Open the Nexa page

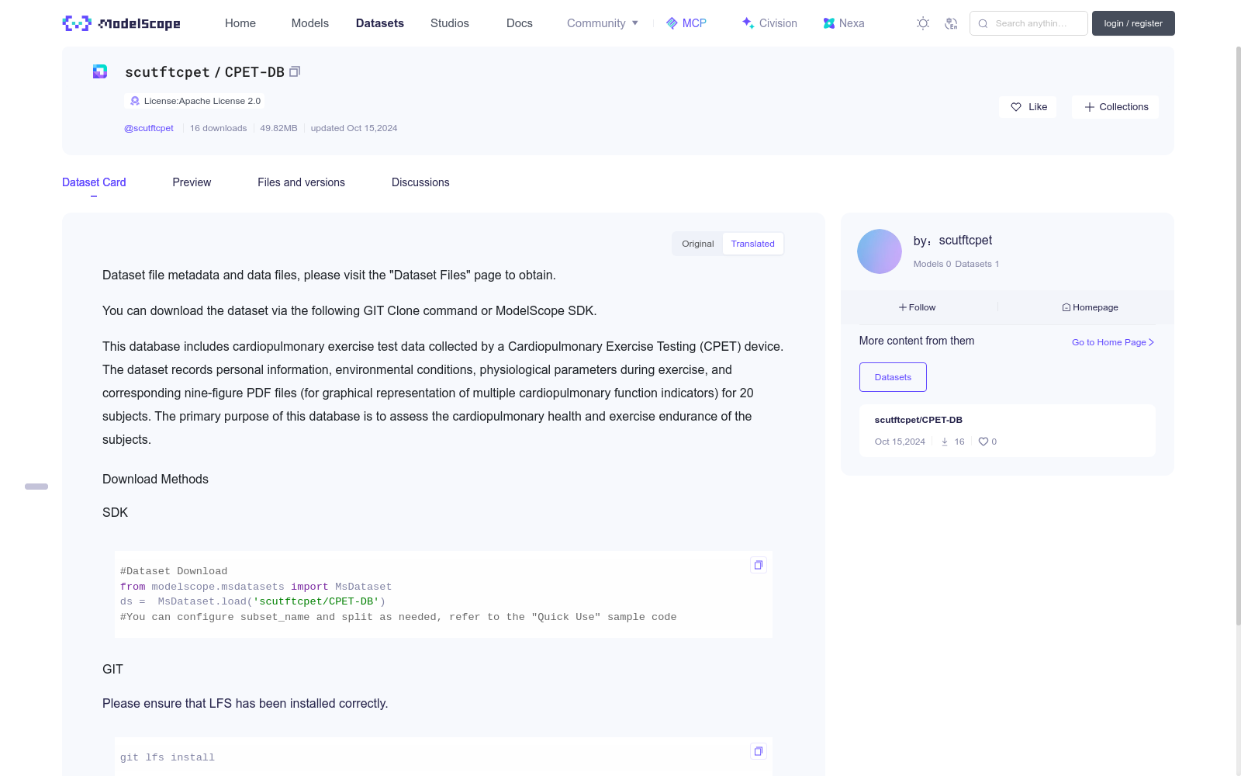(844, 23)
